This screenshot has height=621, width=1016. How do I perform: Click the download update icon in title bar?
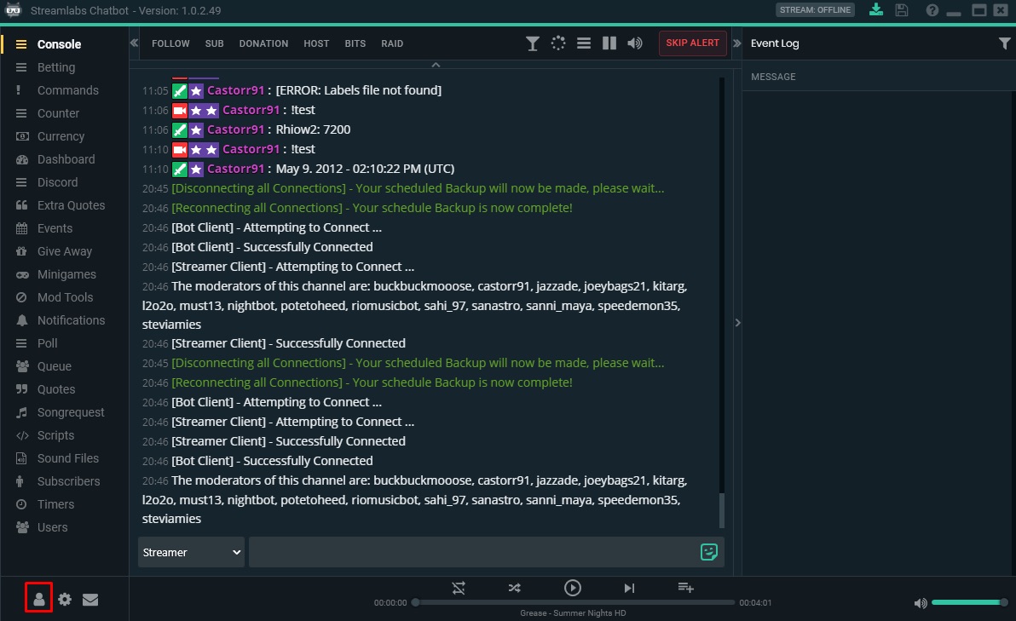coord(876,10)
